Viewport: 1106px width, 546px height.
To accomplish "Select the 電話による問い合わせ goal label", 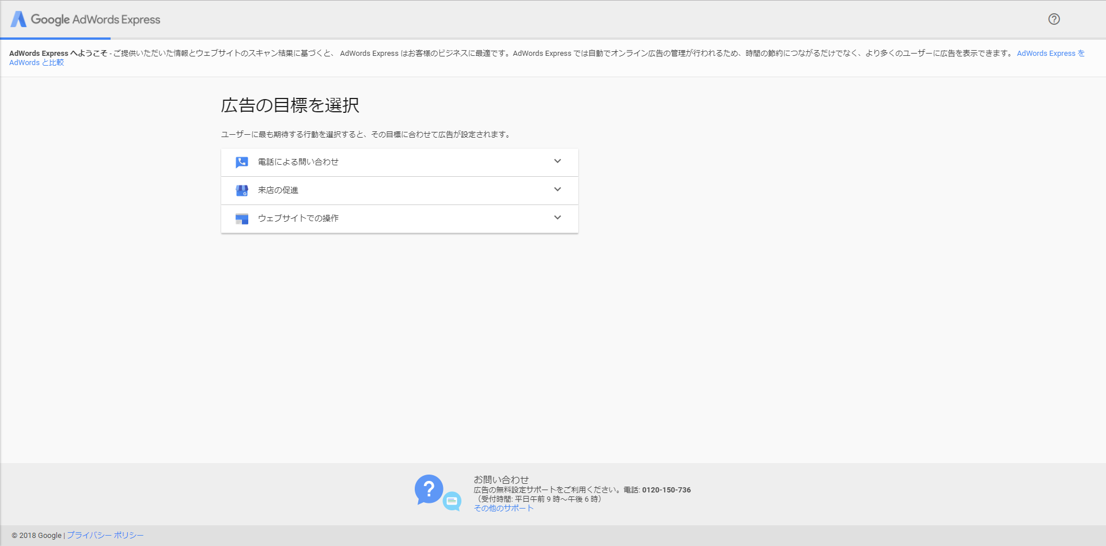I will pyautogui.click(x=298, y=162).
